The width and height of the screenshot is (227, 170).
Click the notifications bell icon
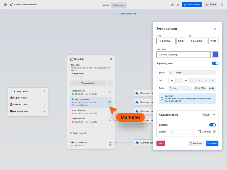pos(178,4)
